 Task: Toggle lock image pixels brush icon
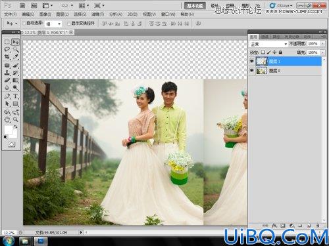pos(268,52)
